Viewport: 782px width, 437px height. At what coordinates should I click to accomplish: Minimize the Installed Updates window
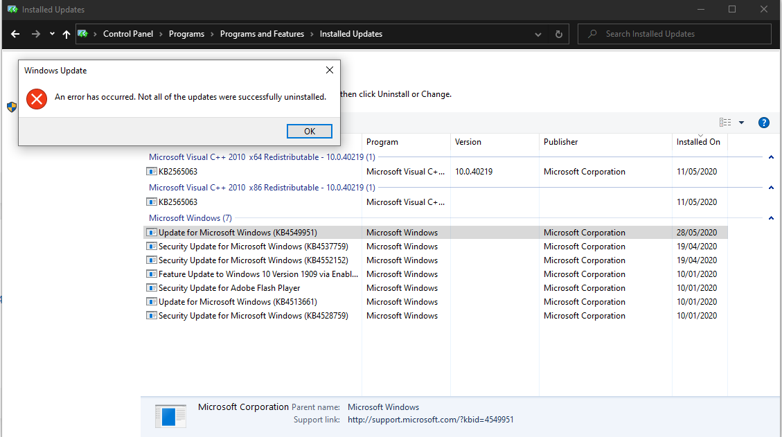coord(701,10)
